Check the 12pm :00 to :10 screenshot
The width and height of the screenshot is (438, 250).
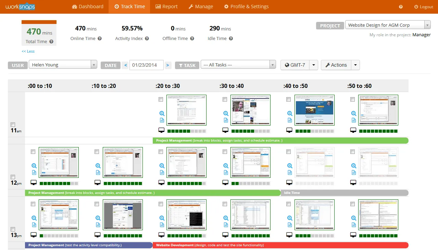click(33, 152)
